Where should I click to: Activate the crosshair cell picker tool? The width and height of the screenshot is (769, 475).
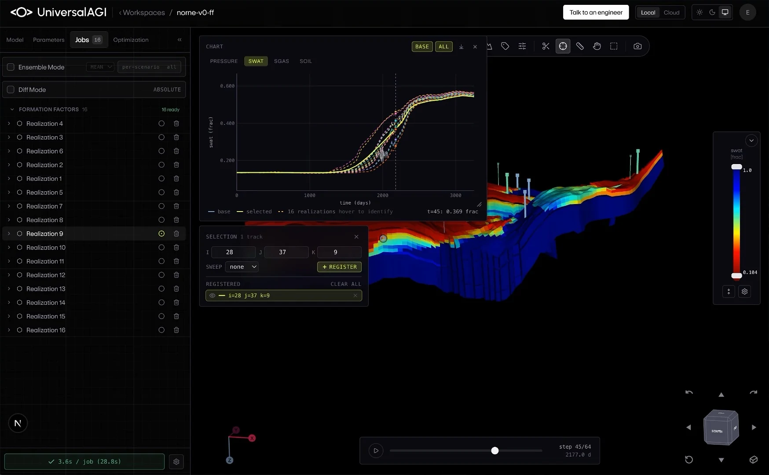[563, 46]
